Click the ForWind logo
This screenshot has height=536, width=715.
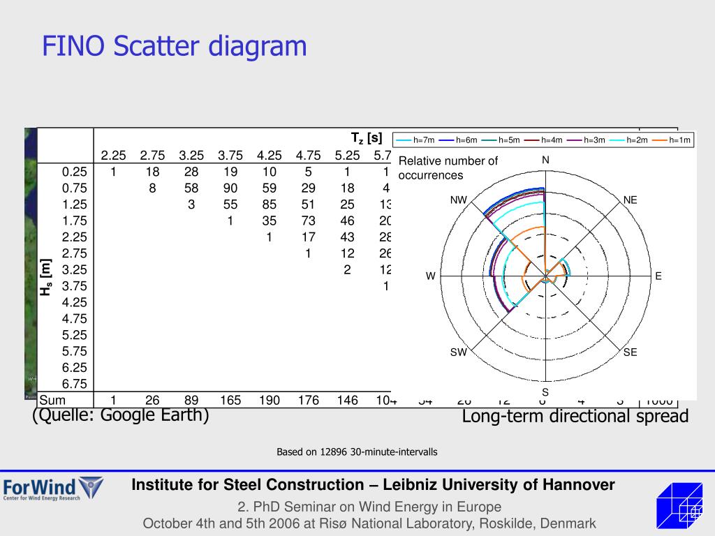point(53,489)
